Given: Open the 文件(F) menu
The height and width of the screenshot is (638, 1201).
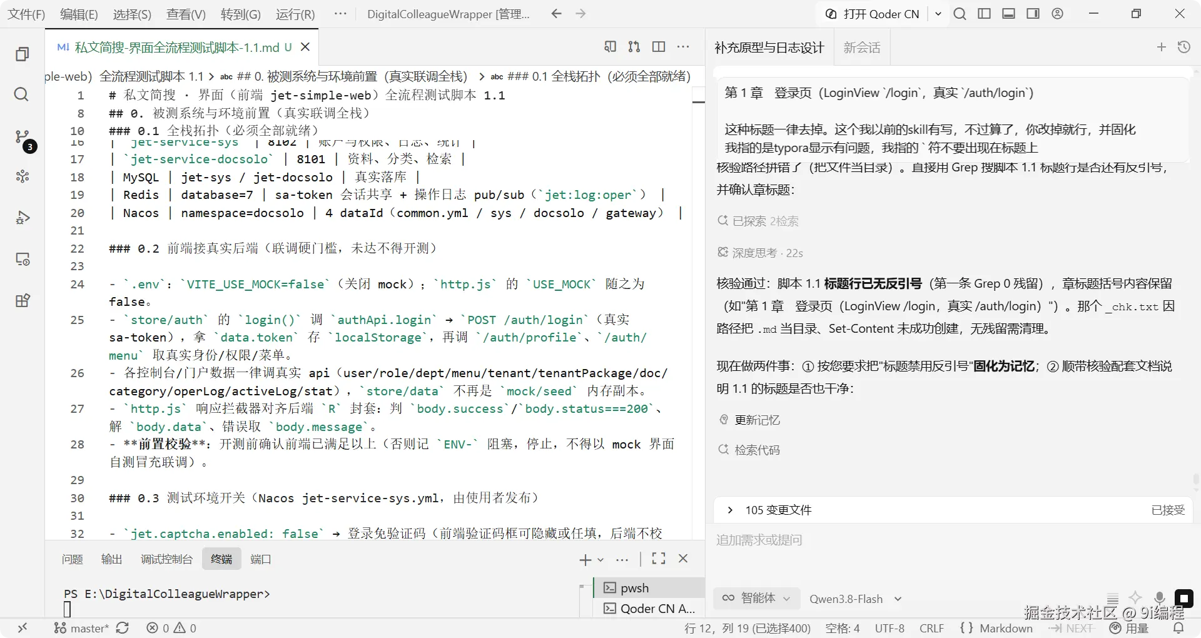Looking at the screenshot, I should (26, 14).
